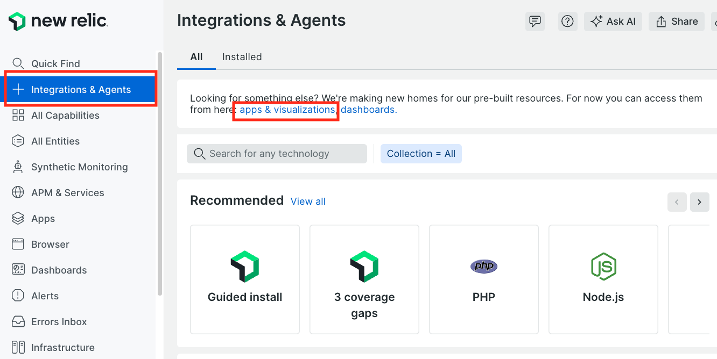
Task: Show previous recommended tiles with left chevron
Action: point(677,202)
